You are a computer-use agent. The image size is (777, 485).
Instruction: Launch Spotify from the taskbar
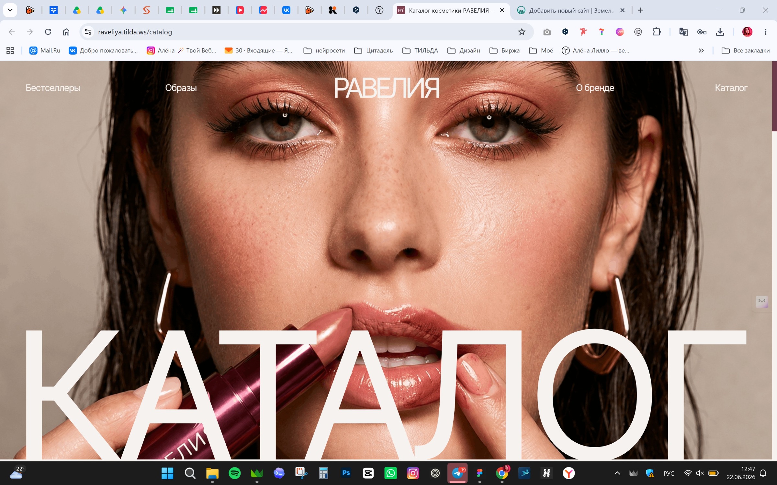[235, 473]
